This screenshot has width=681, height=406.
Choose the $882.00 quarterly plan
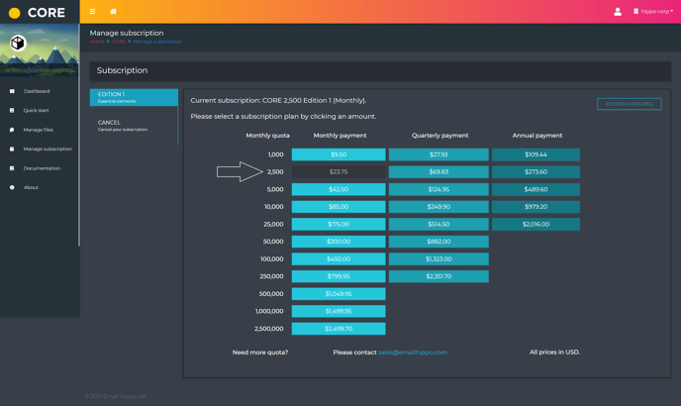click(438, 242)
